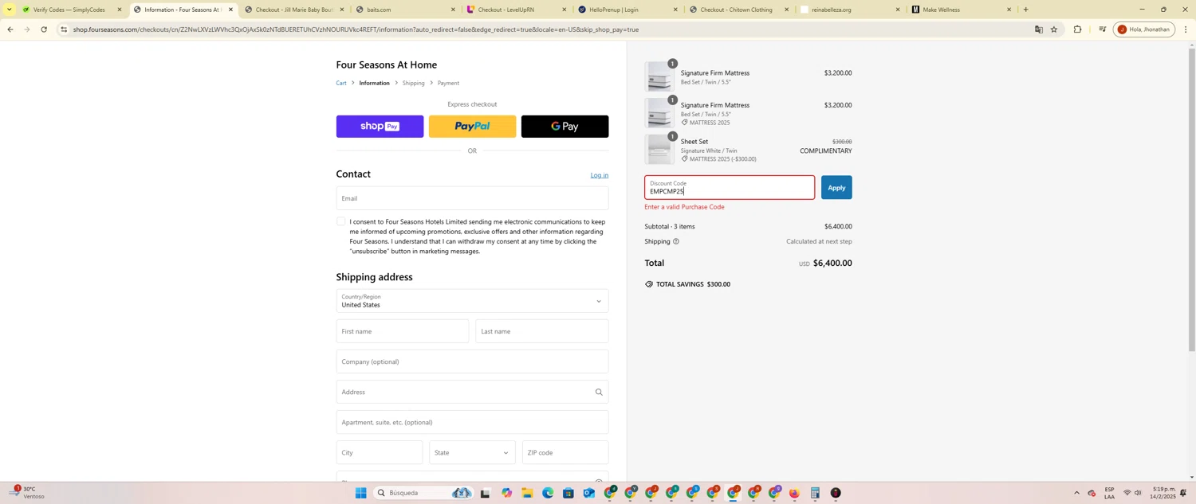Close the Four Seasons At Home tab
This screenshot has height=504, width=1196.
pyautogui.click(x=231, y=10)
